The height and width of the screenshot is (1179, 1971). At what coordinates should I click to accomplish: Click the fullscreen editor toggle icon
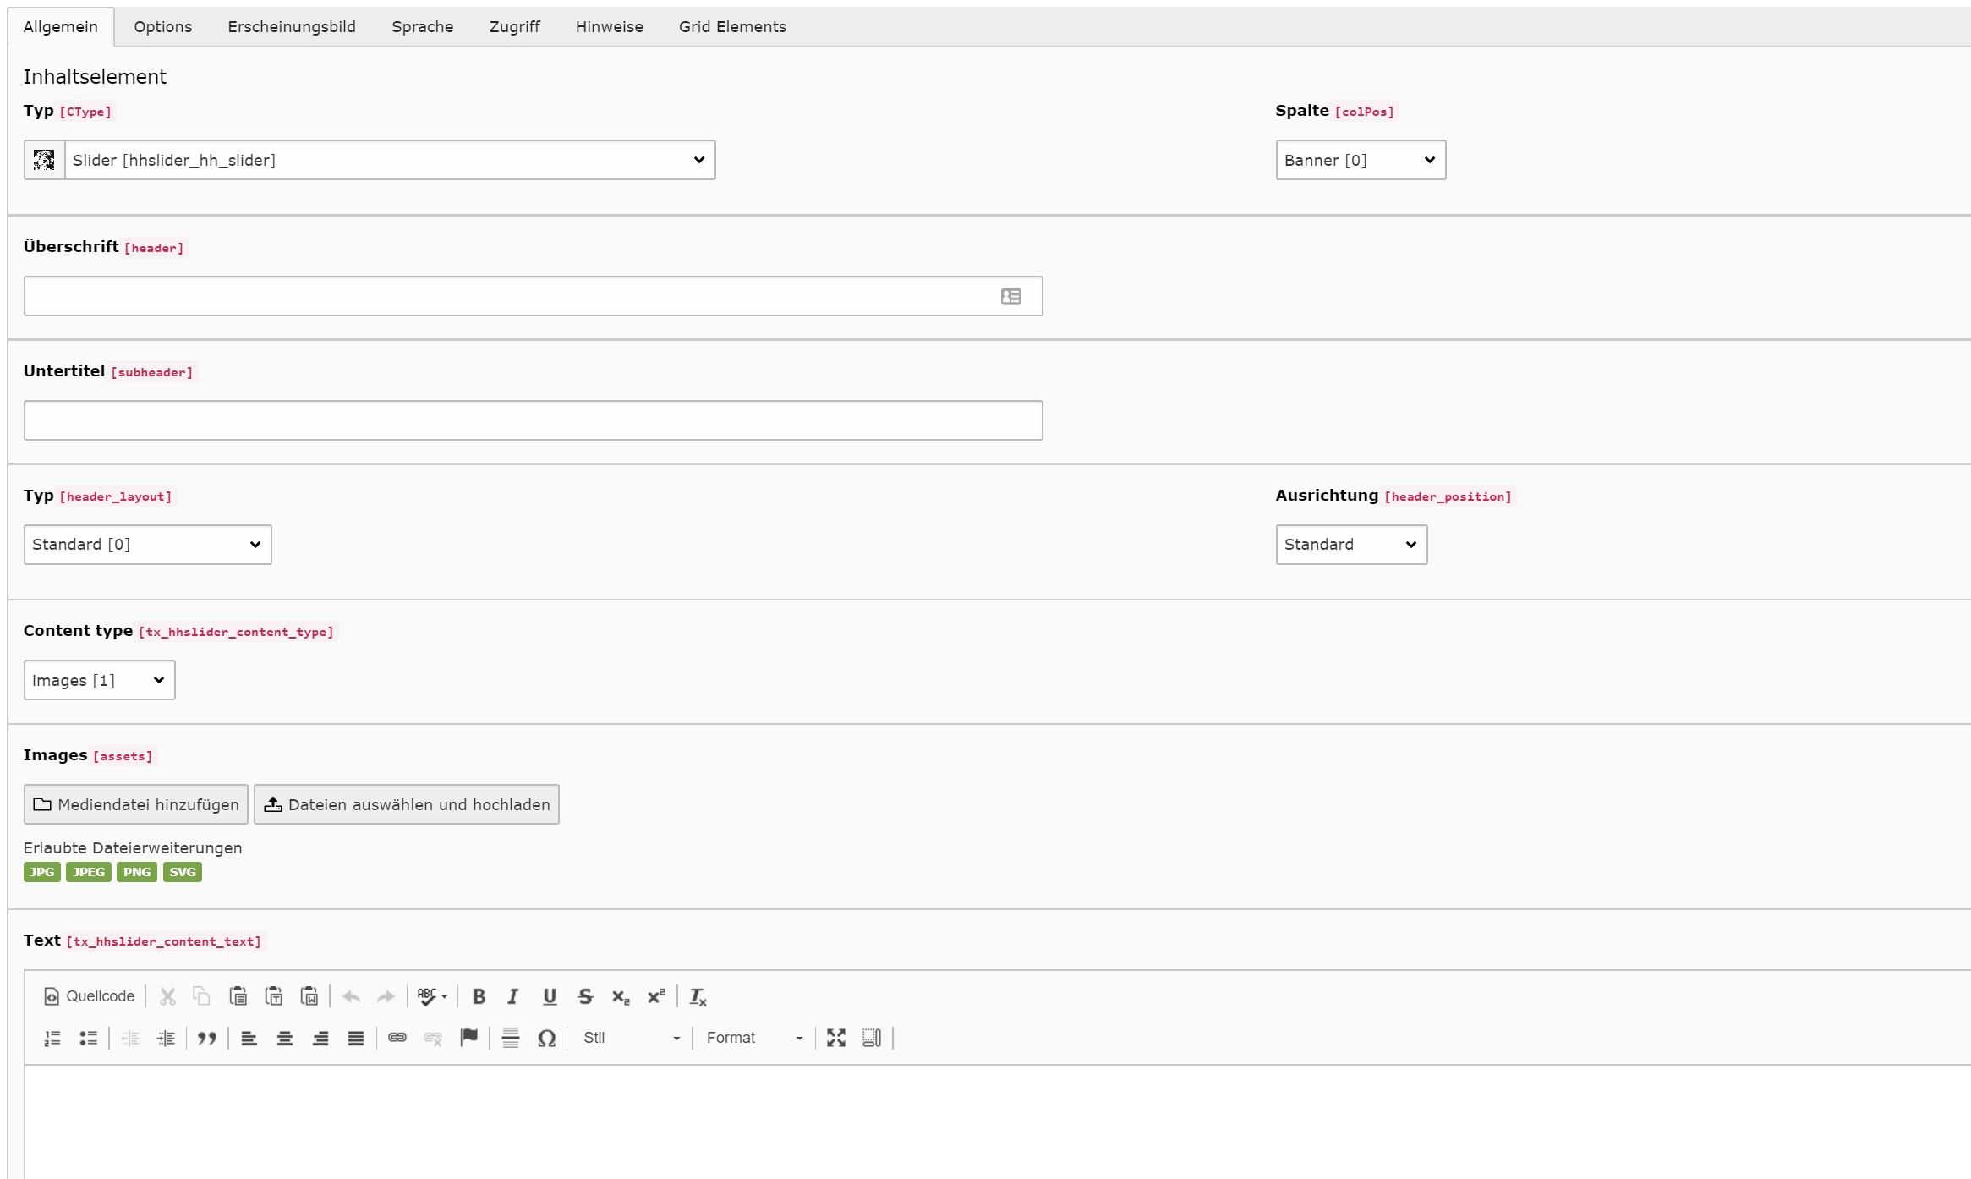836,1037
